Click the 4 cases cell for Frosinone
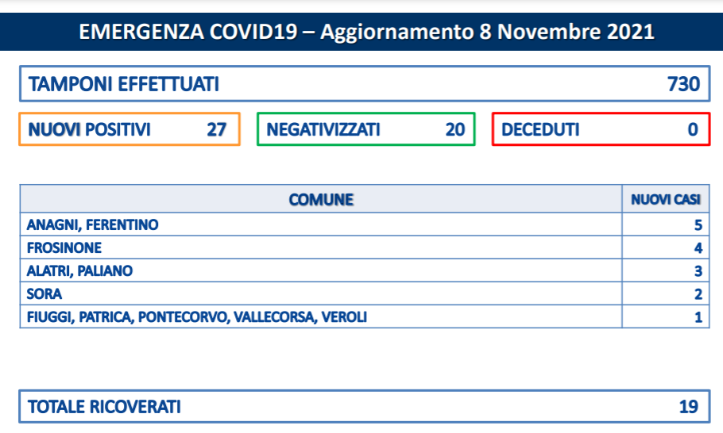 [x=666, y=247]
